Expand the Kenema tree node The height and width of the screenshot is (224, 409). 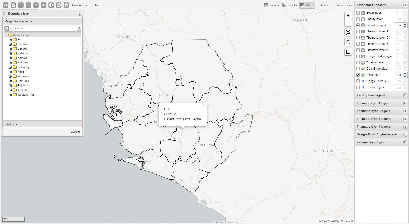coord(11,63)
